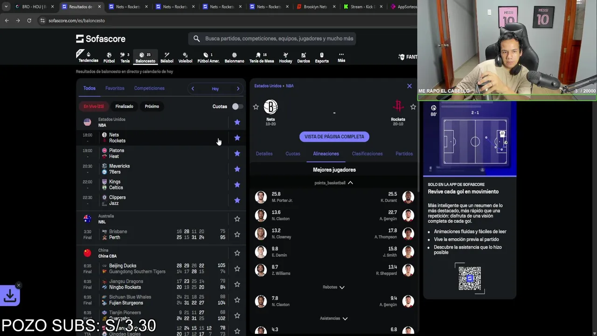Go to next day arrow
This screenshot has height=336, width=597.
point(238,89)
